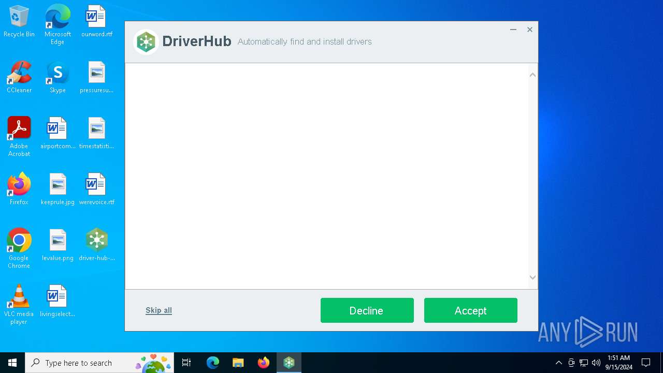Open File Explorer from the taskbar

click(238, 363)
